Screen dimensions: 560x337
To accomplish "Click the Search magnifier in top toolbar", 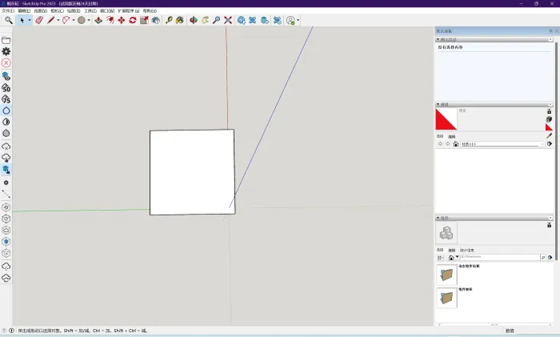I will coord(9,20).
